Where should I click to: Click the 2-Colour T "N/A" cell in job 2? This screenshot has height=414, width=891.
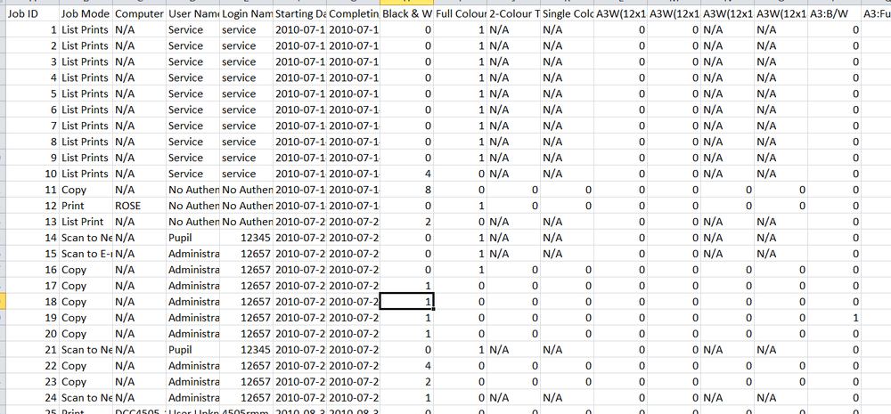(513, 45)
